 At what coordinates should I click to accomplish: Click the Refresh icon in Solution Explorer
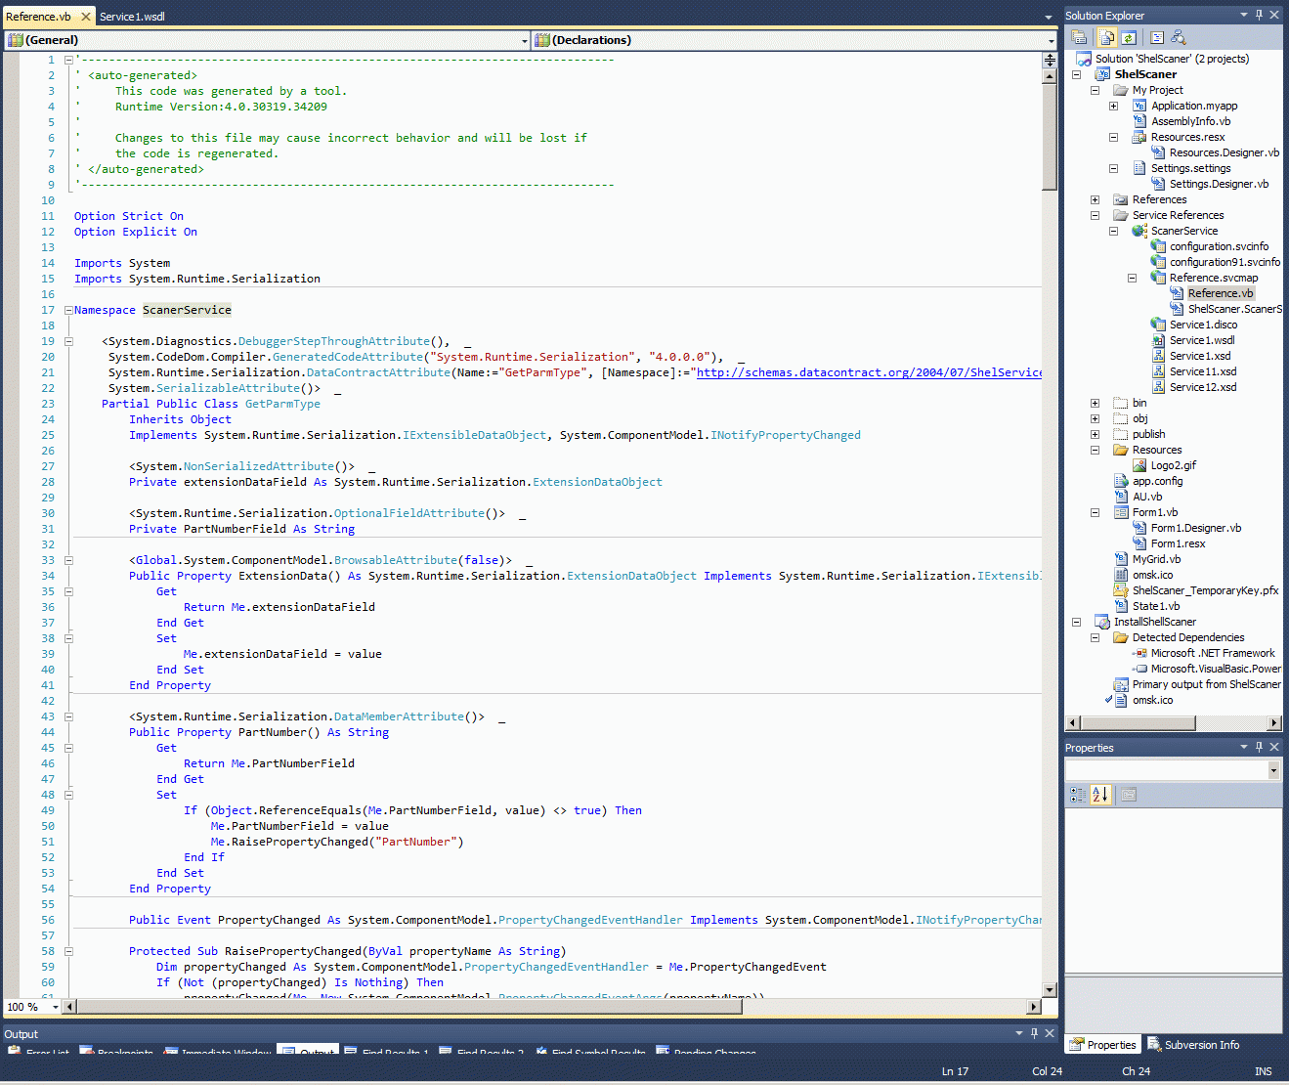pos(1129,37)
